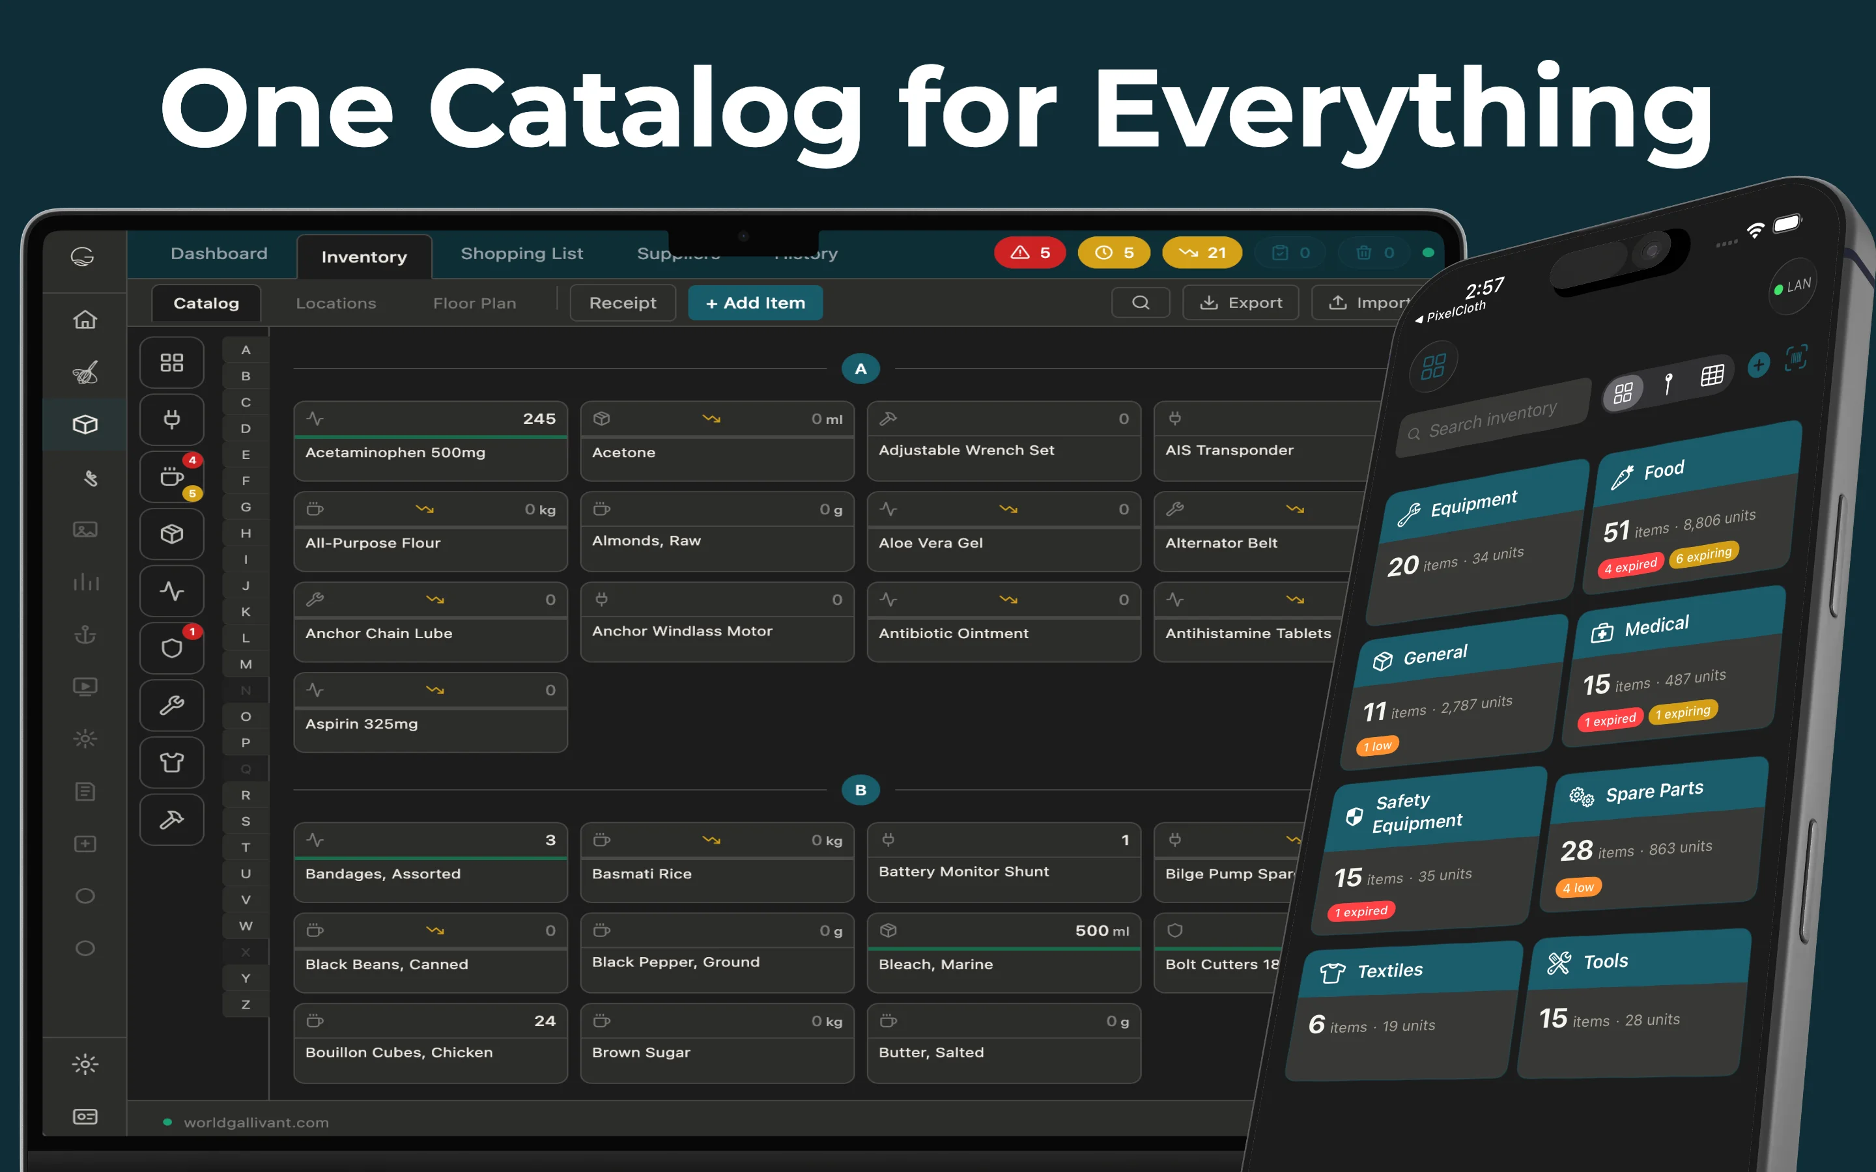1876x1172 pixels.
Task: Toggle the trash badge showing 0
Action: (1375, 253)
